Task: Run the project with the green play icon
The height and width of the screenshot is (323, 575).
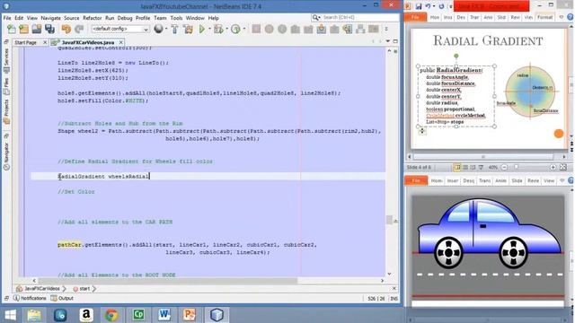Action: 202,29
